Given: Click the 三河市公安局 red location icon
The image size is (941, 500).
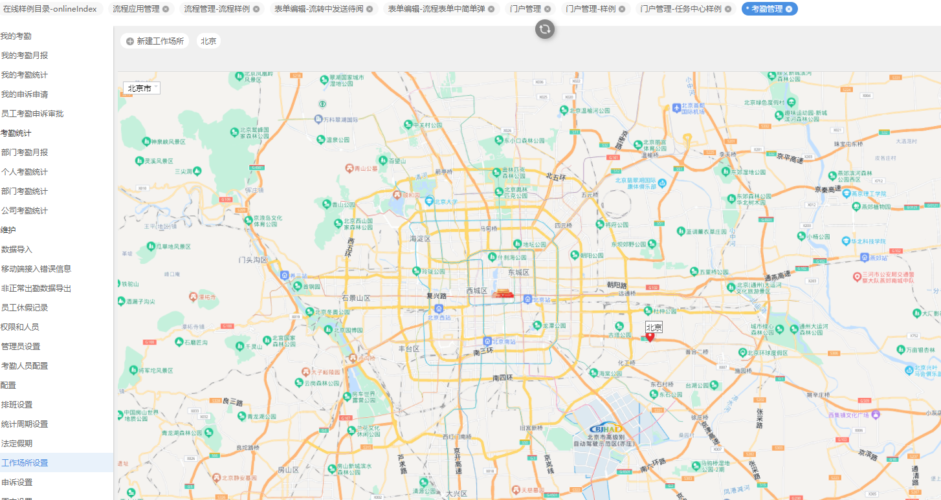Looking at the screenshot, I should click(x=856, y=276).
